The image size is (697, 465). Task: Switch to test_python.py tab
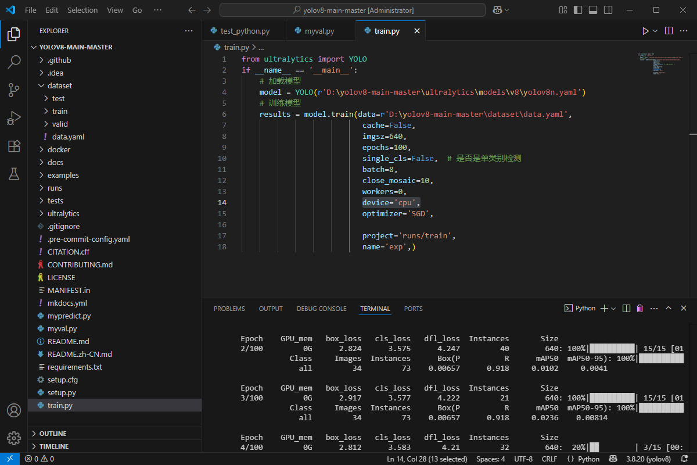pyautogui.click(x=245, y=31)
